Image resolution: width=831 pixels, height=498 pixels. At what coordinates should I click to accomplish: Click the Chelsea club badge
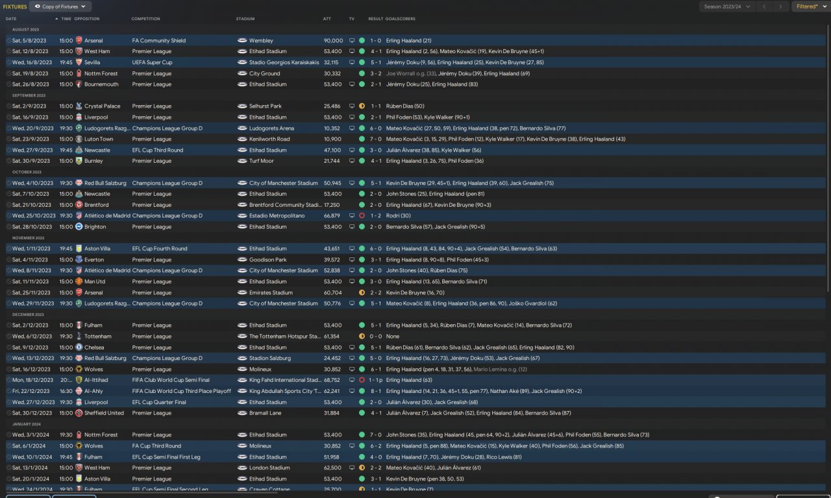[79, 347]
